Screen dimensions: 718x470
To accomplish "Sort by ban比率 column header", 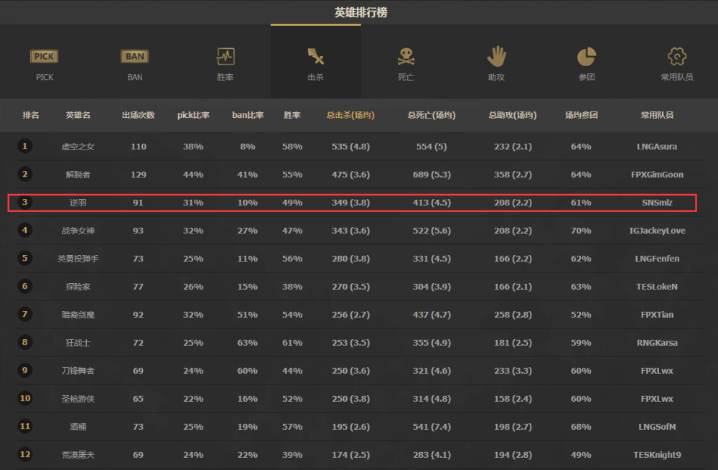I will pos(248,115).
